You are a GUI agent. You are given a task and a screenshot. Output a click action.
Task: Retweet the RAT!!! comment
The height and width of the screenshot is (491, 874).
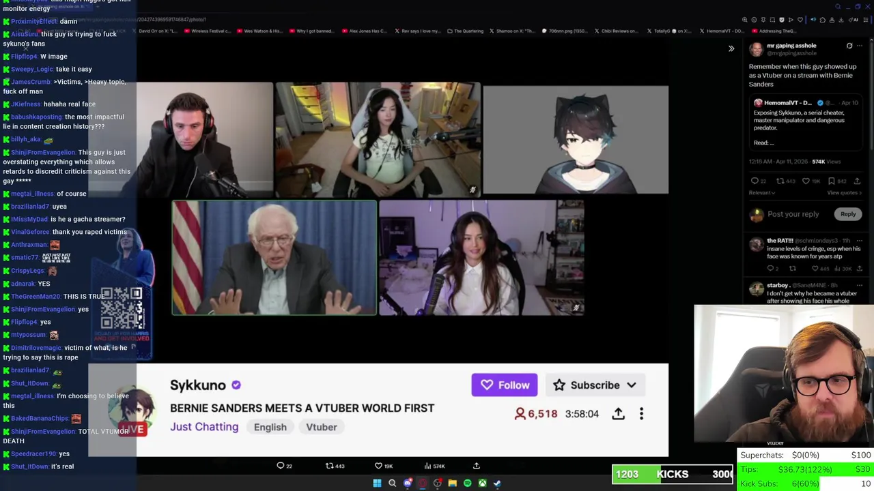(793, 269)
